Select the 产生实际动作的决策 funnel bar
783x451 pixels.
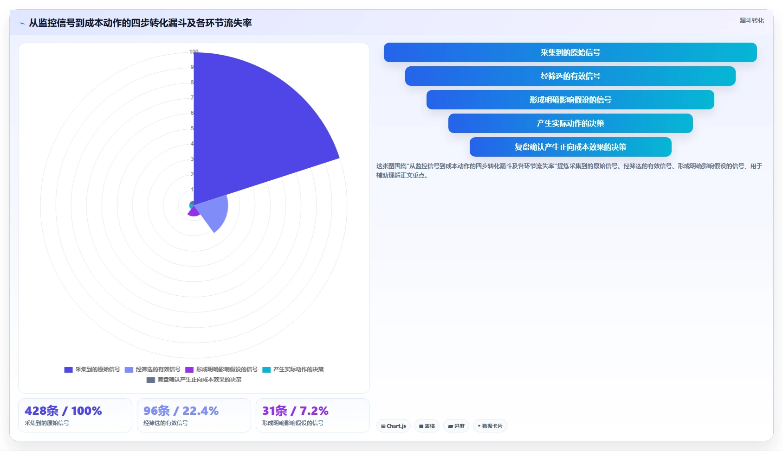click(570, 123)
